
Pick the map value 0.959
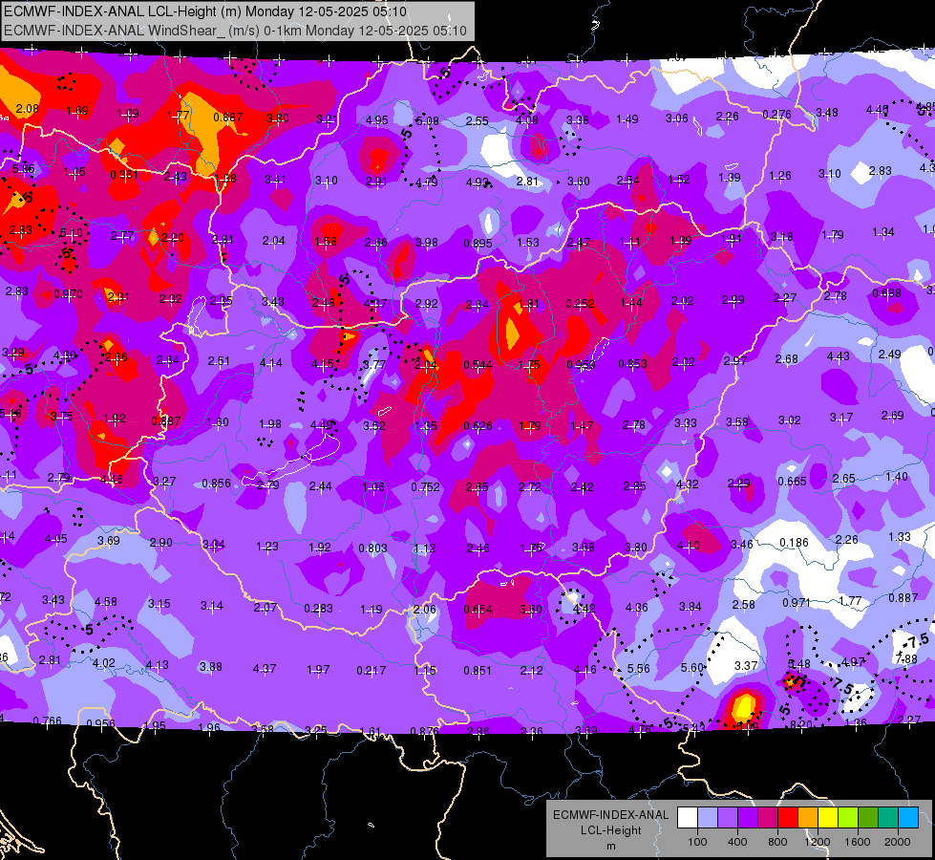pyautogui.click(x=581, y=364)
